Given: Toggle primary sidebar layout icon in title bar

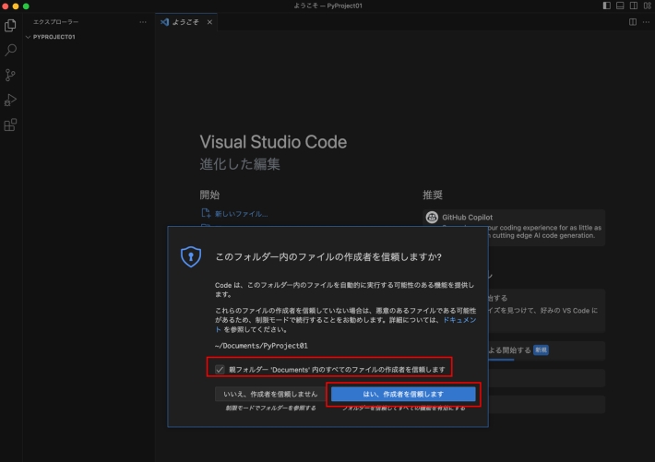Looking at the screenshot, I should [x=606, y=6].
